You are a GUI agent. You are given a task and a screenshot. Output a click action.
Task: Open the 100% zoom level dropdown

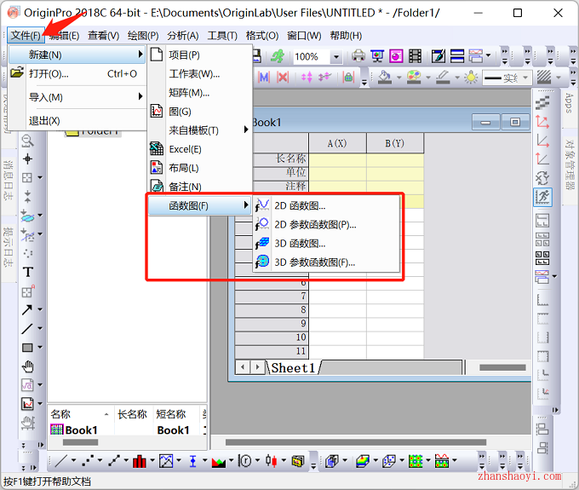(x=336, y=57)
